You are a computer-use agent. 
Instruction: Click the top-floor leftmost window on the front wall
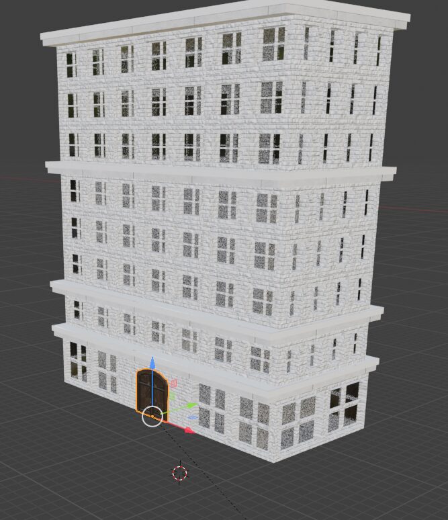tap(71, 64)
